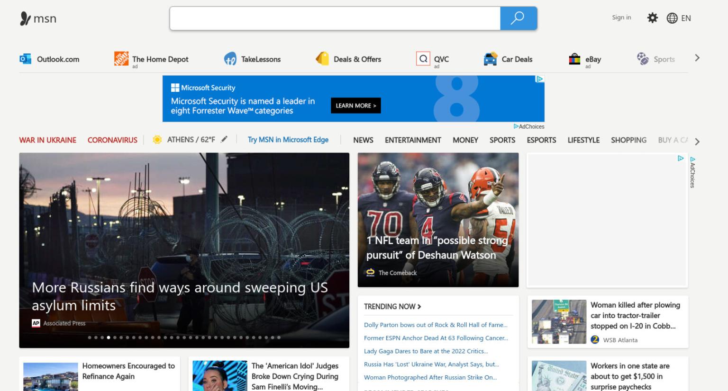Click the ATHENS / 62°F weather link
This screenshot has width=728, height=391.
pos(191,140)
